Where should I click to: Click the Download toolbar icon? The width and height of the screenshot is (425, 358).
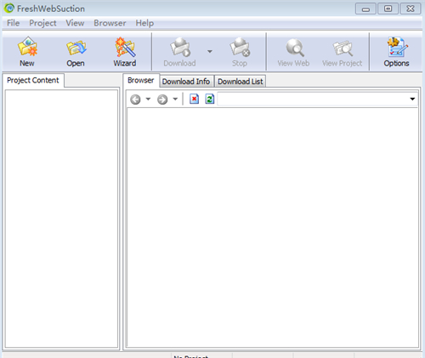coord(180,48)
